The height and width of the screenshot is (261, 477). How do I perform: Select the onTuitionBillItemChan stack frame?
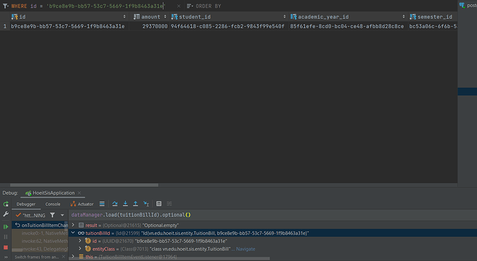point(40,225)
